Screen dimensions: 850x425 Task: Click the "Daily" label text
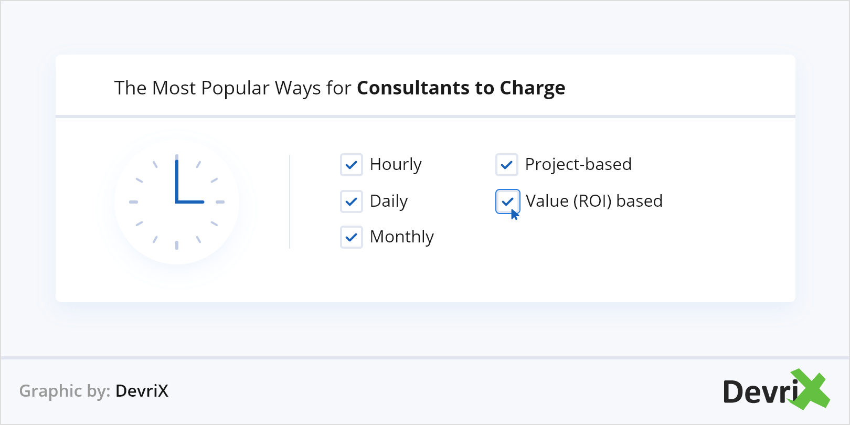coord(389,201)
